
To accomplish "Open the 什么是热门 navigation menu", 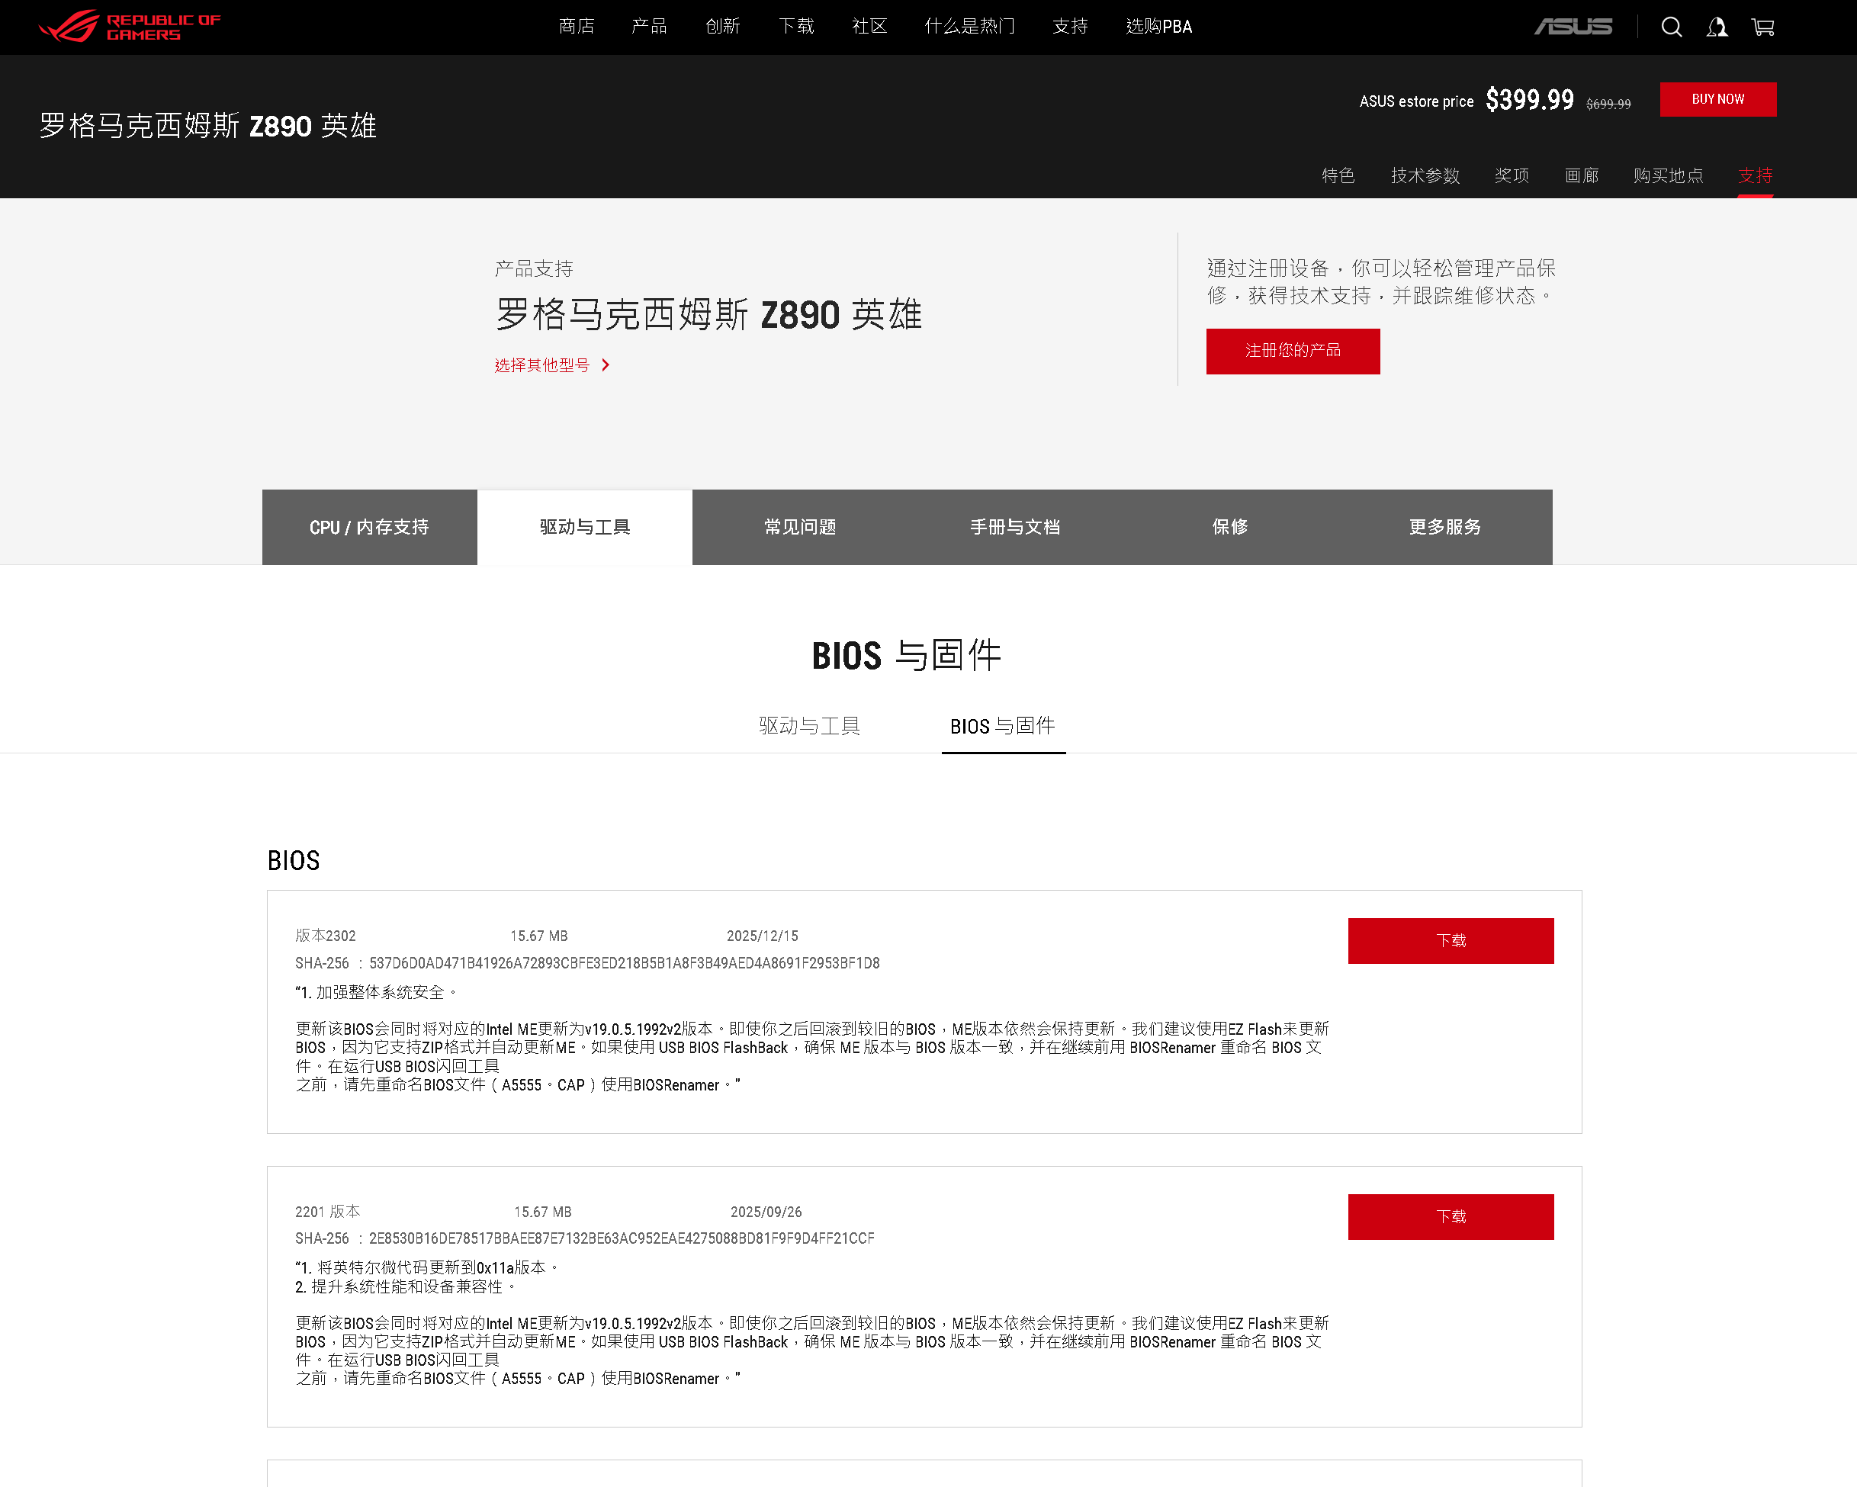I will click(x=969, y=27).
